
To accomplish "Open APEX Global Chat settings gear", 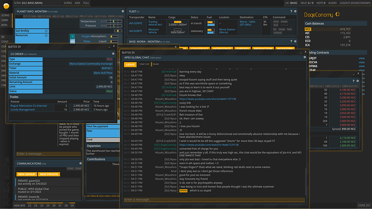I will 305,57.
